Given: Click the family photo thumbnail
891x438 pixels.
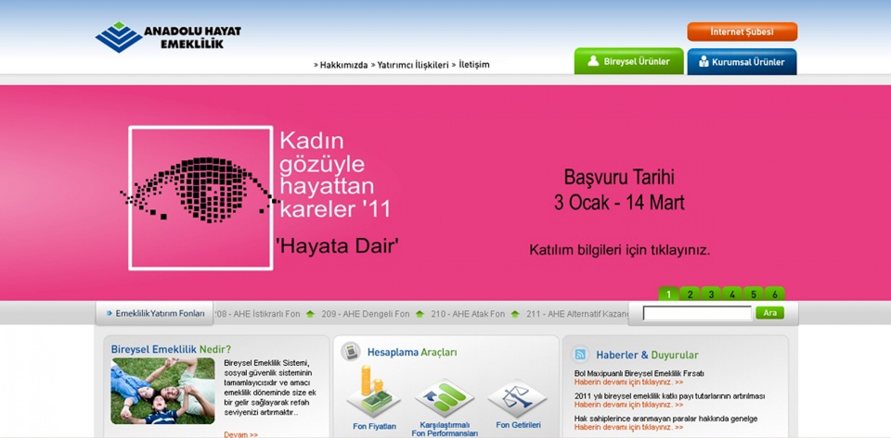Looking at the screenshot, I should [x=163, y=391].
